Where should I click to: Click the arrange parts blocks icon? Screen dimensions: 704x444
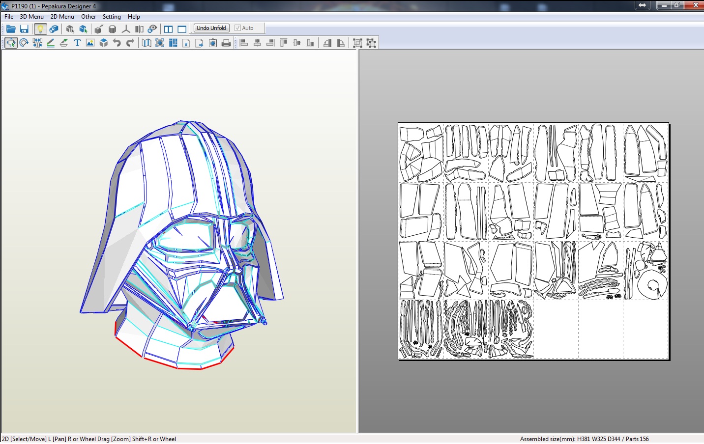(173, 43)
